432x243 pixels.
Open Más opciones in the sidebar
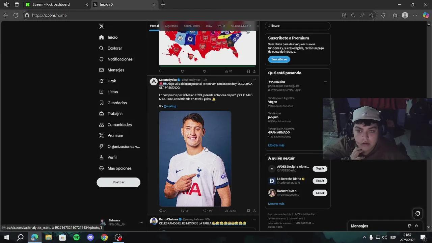pos(115,168)
